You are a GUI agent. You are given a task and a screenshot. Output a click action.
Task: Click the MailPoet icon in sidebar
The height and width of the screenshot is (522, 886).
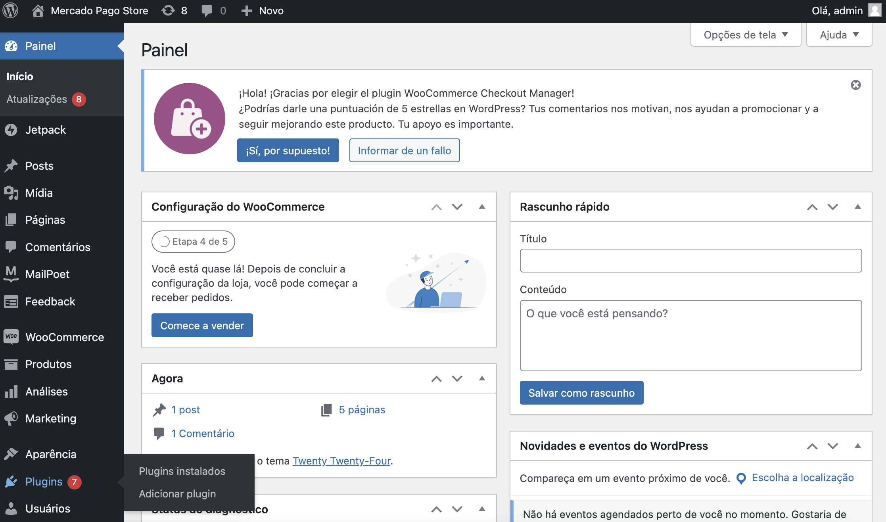pos(11,274)
